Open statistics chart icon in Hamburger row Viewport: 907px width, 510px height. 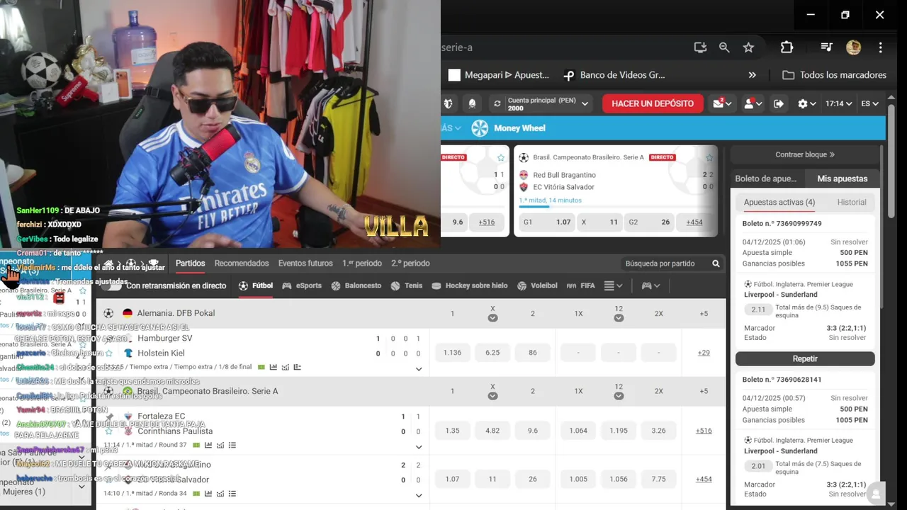point(273,367)
